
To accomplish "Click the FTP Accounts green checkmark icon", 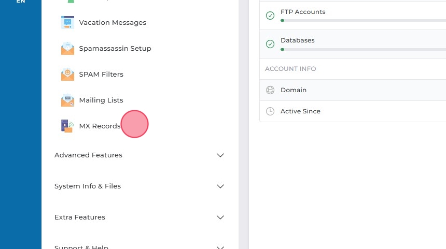I will [270, 16].
